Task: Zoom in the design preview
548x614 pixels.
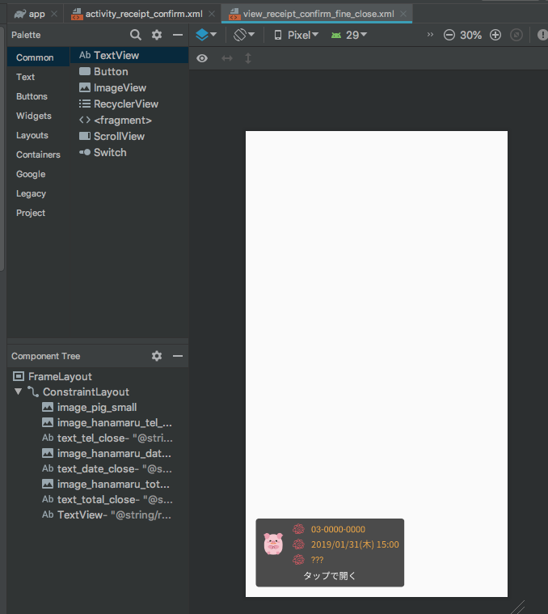Action: pos(495,35)
